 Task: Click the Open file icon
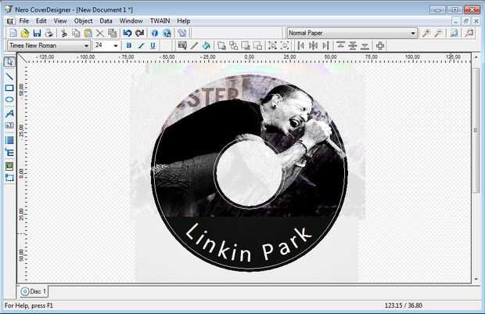tap(25, 33)
